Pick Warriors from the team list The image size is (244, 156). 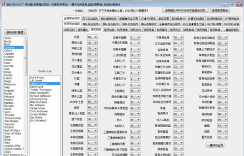9,124
